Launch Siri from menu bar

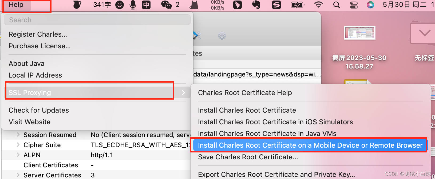(x=370, y=5)
